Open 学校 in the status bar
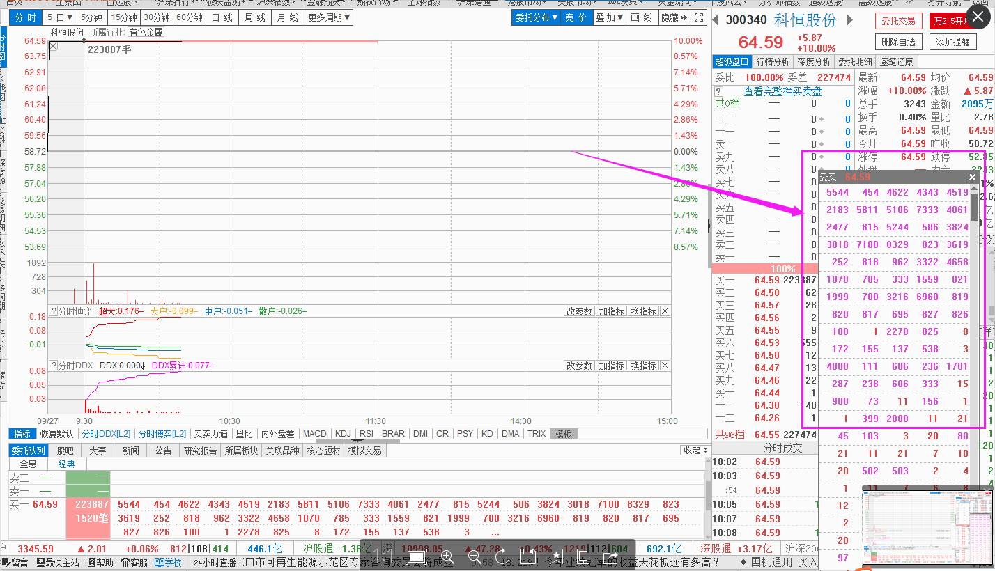 coord(169,563)
